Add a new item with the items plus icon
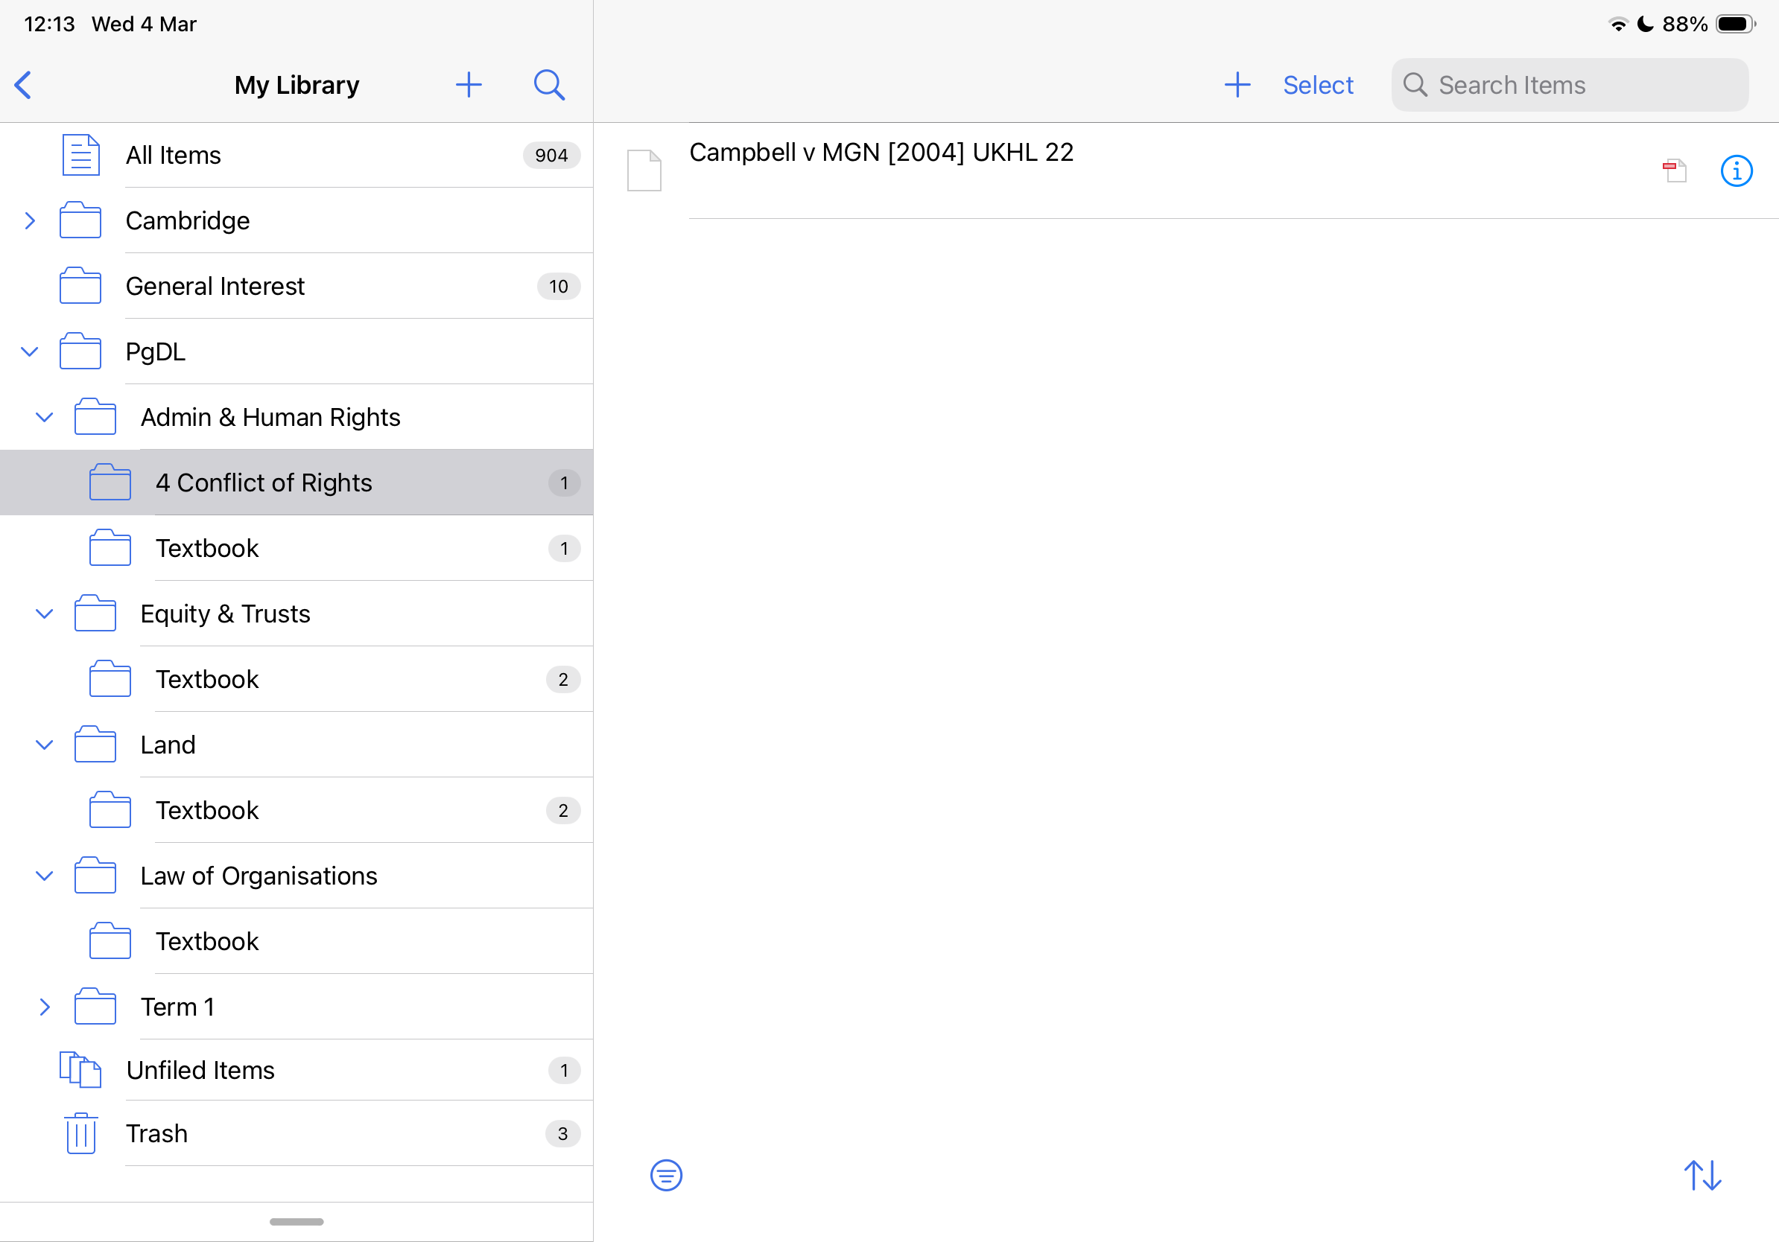Viewport: 1779px width, 1242px height. [1237, 84]
